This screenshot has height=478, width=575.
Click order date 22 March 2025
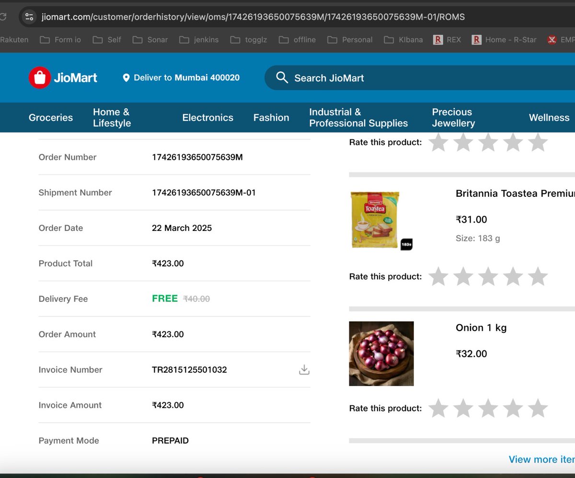click(x=182, y=228)
